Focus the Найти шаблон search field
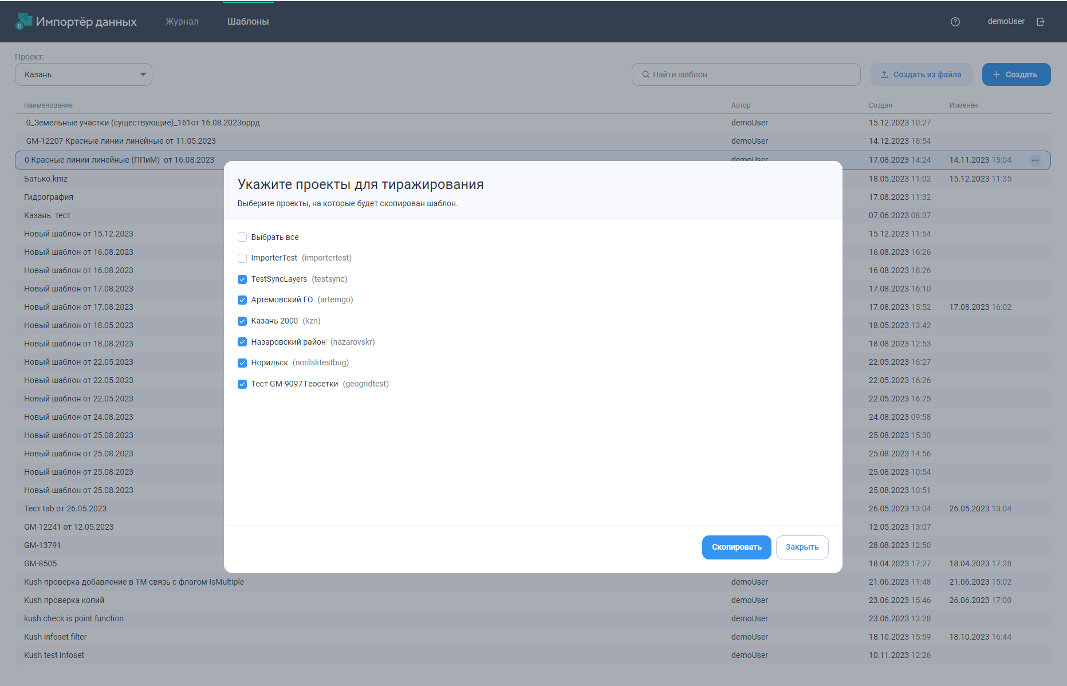 pyautogui.click(x=746, y=74)
